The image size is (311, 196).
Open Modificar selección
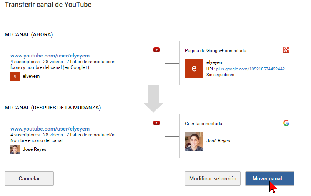(213, 178)
